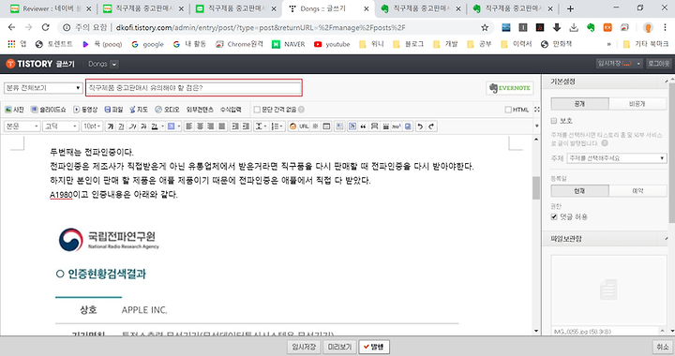Click the Evernote extension icon in Chrome

[x=591, y=27]
